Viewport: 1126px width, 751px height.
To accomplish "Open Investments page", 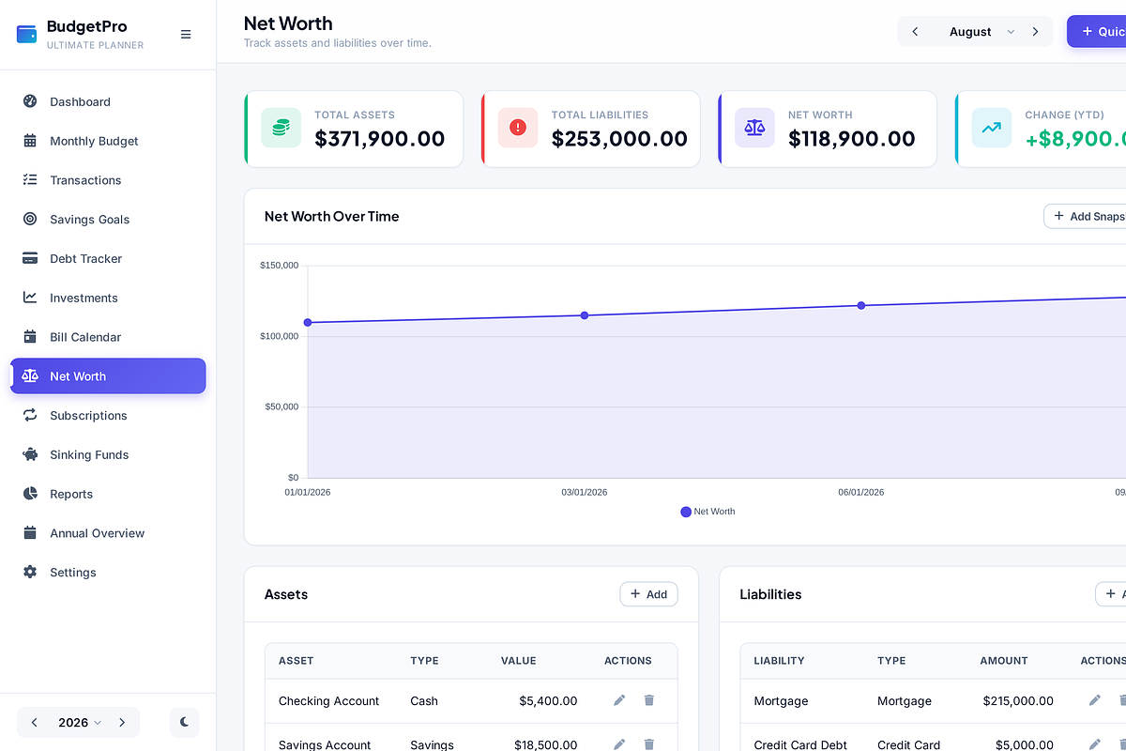I will click(108, 299).
